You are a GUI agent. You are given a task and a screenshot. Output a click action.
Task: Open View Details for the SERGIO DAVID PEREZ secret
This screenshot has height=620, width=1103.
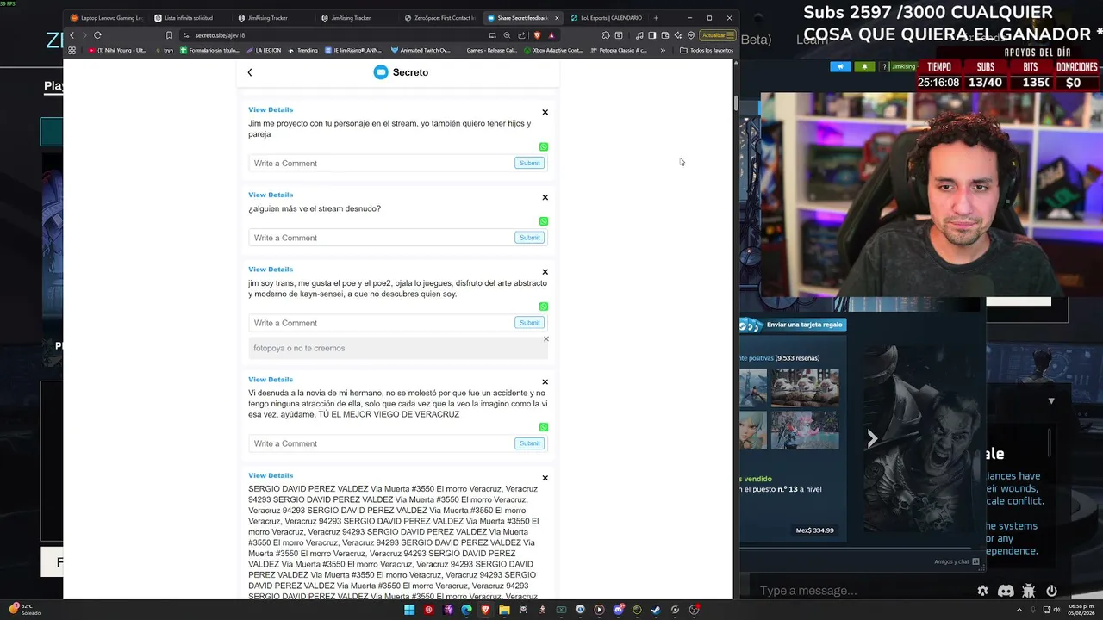point(271,475)
